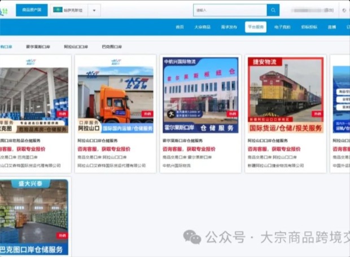Screen dimensions: 350x257
Task: Click the red hot-sale tag on the blue-barrel warehouse image
Action: [63, 114]
